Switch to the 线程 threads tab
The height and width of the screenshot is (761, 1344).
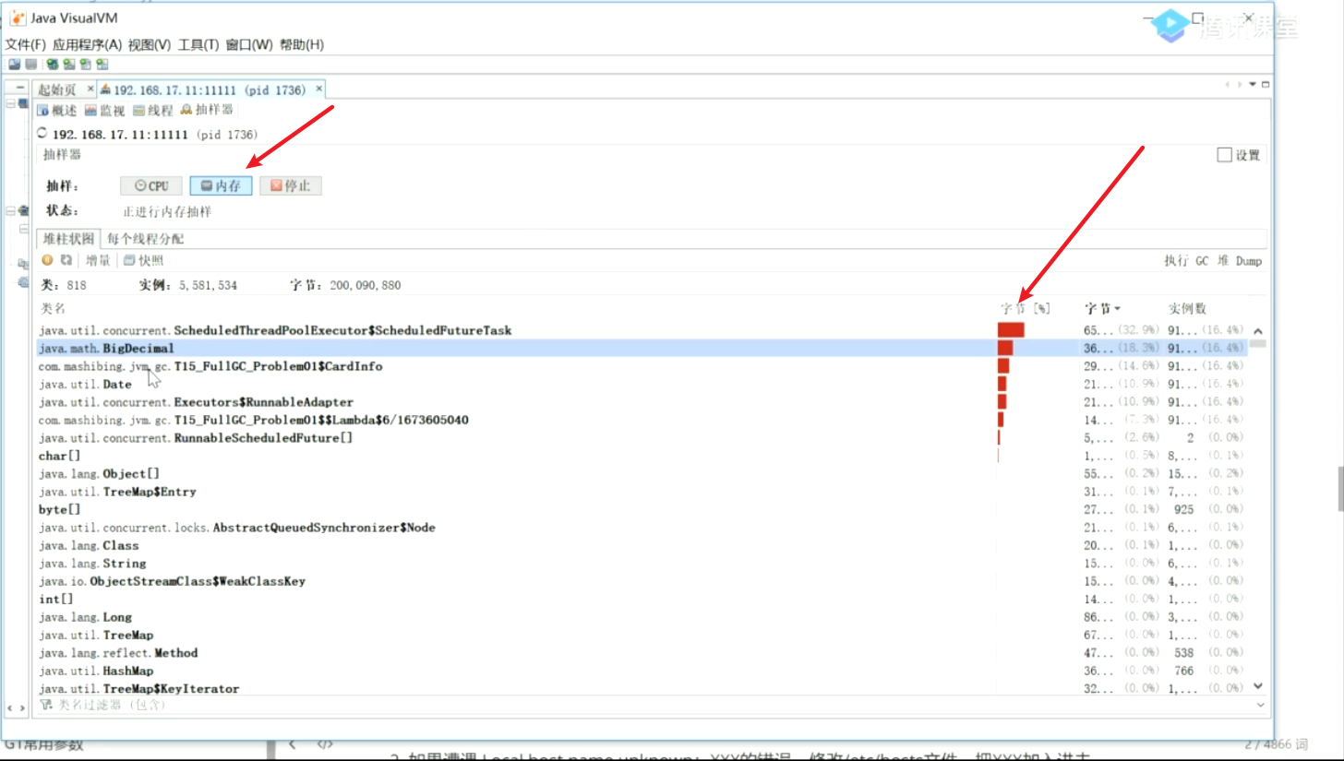(152, 110)
